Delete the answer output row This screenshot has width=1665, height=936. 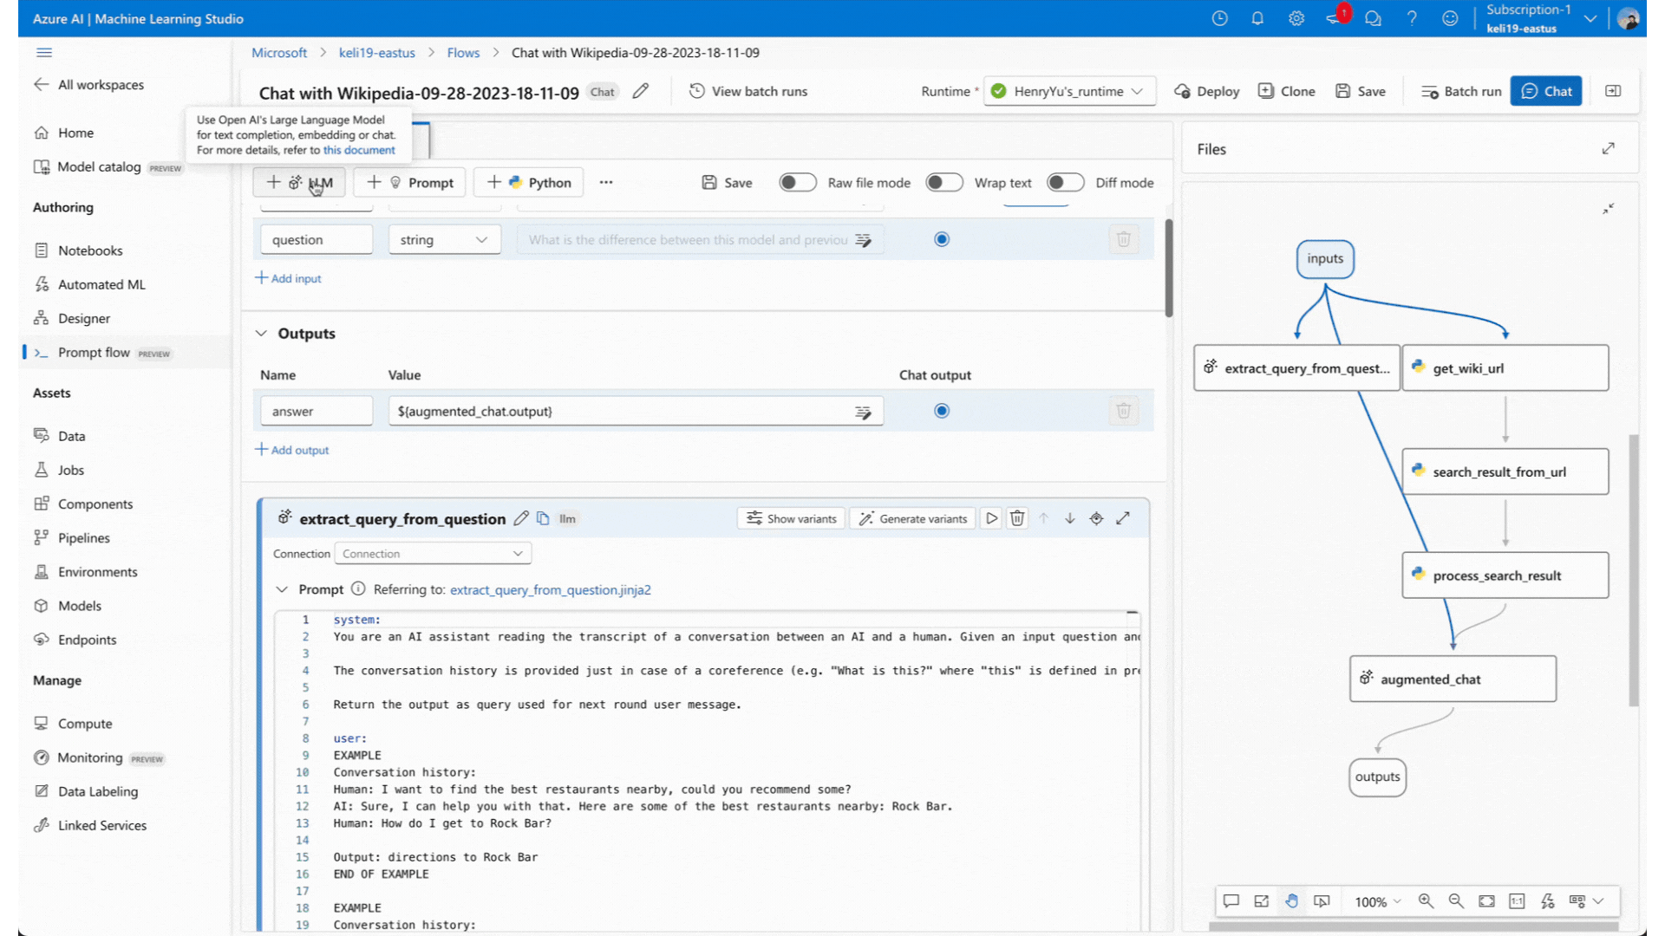point(1123,411)
